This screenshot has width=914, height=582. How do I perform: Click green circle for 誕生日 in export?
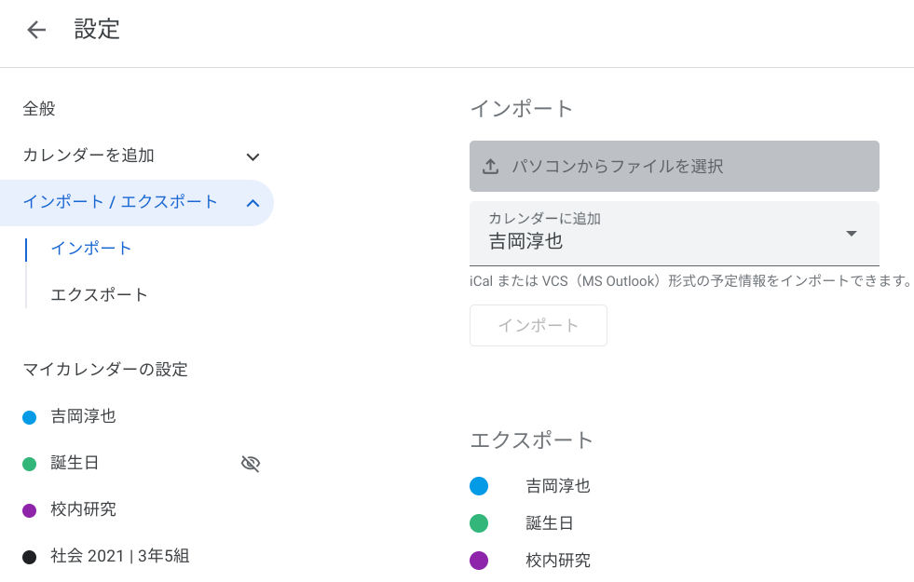479,523
